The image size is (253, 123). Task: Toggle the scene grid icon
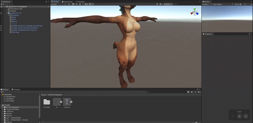point(90,4)
